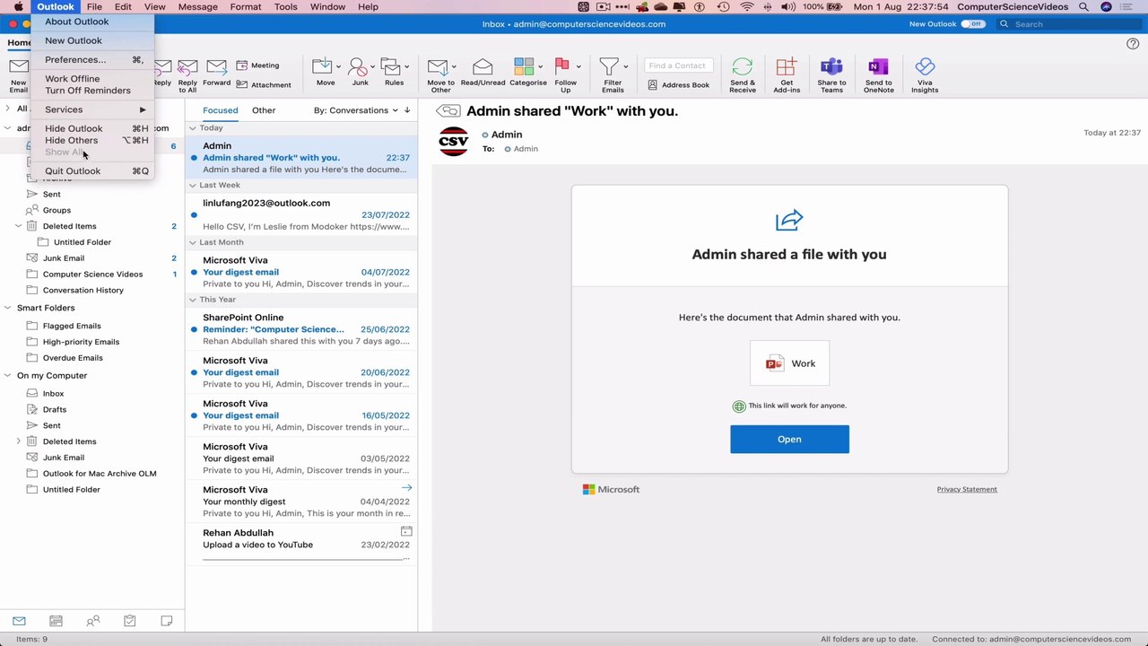
Task: Open the Rules dropdown arrow
Action: 406,66
